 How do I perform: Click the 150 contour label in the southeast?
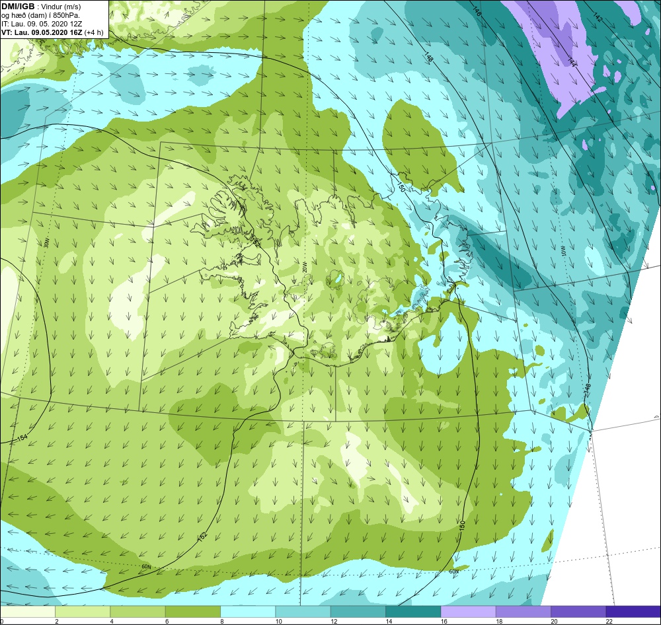pyautogui.click(x=463, y=526)
